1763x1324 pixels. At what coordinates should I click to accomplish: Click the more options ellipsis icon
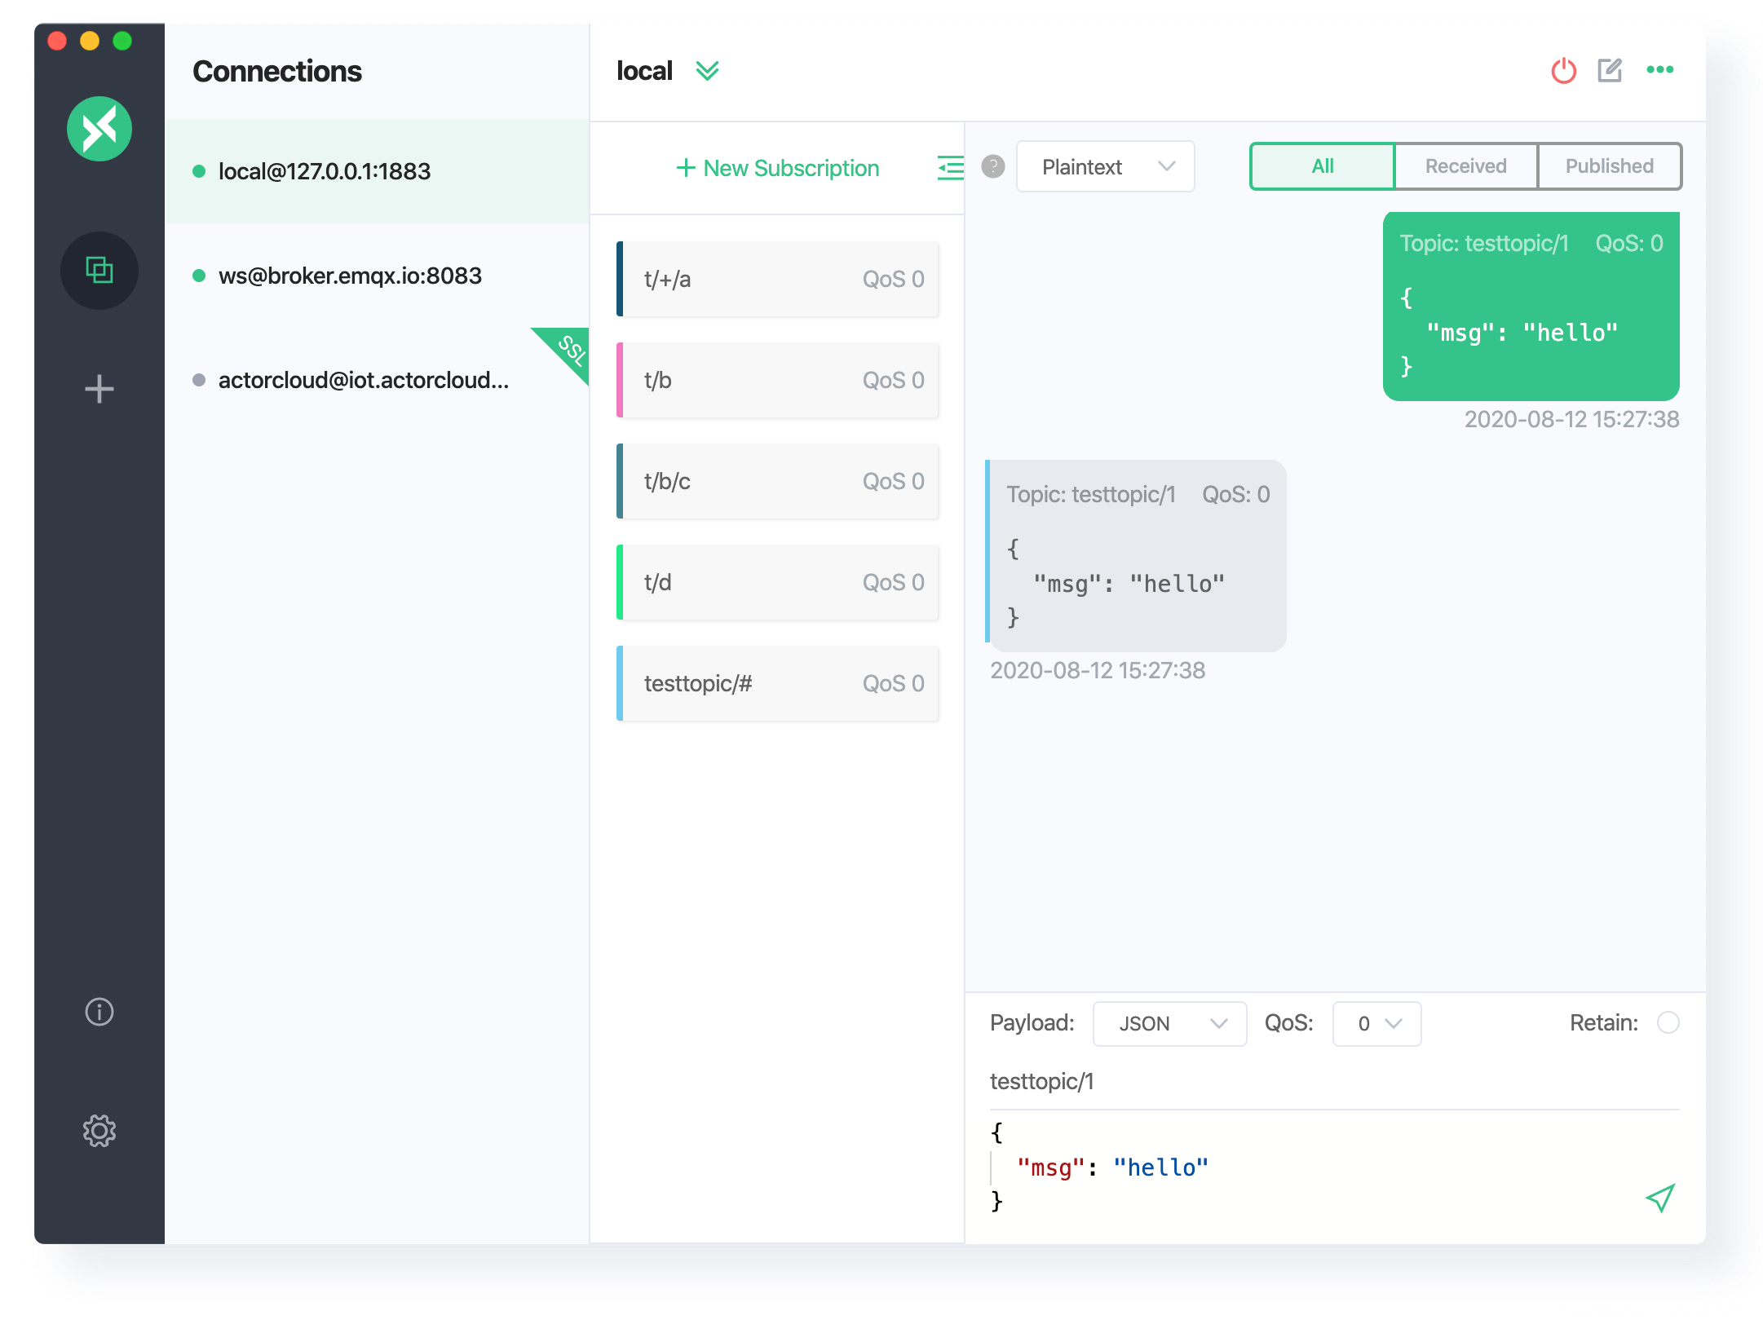(1659, 71)
